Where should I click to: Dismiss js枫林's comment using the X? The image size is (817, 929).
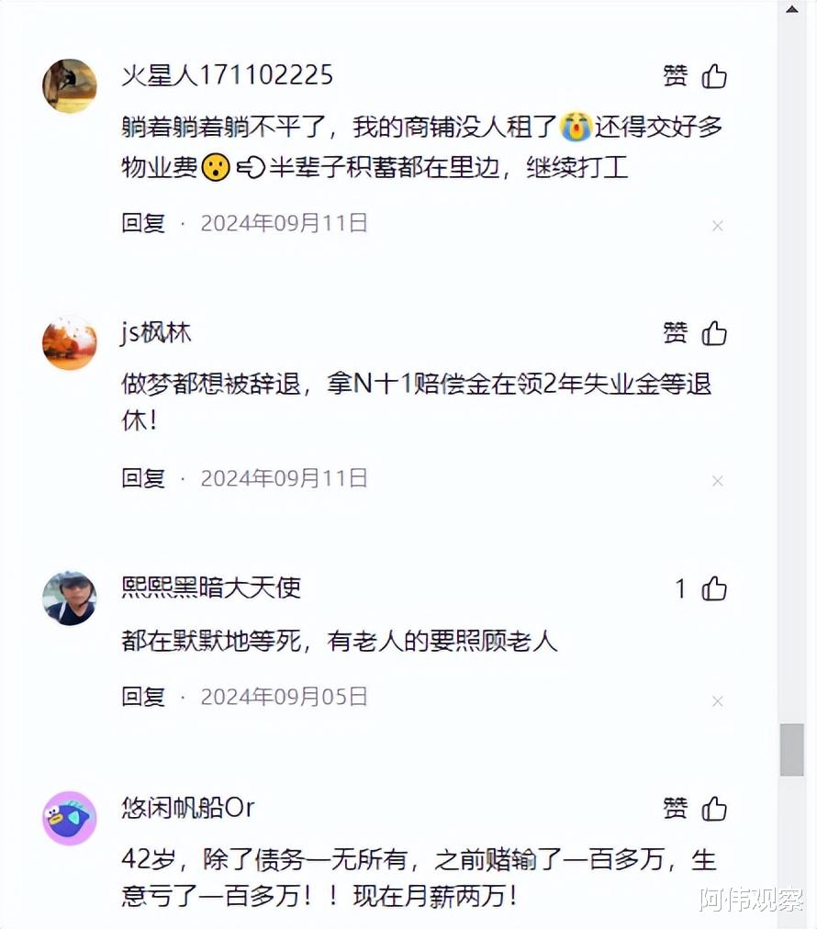pyautogui.click(x=718, y=481)
